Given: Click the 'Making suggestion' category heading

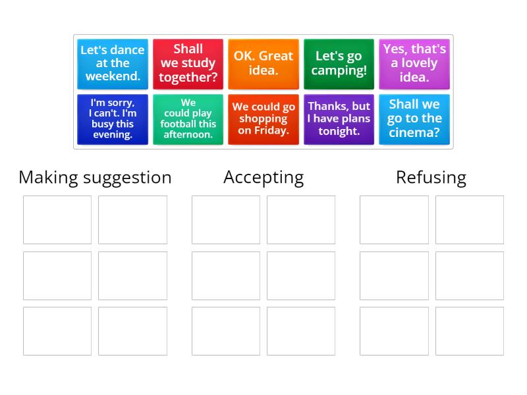Looking at the screenshot, I should pos(95,176).
